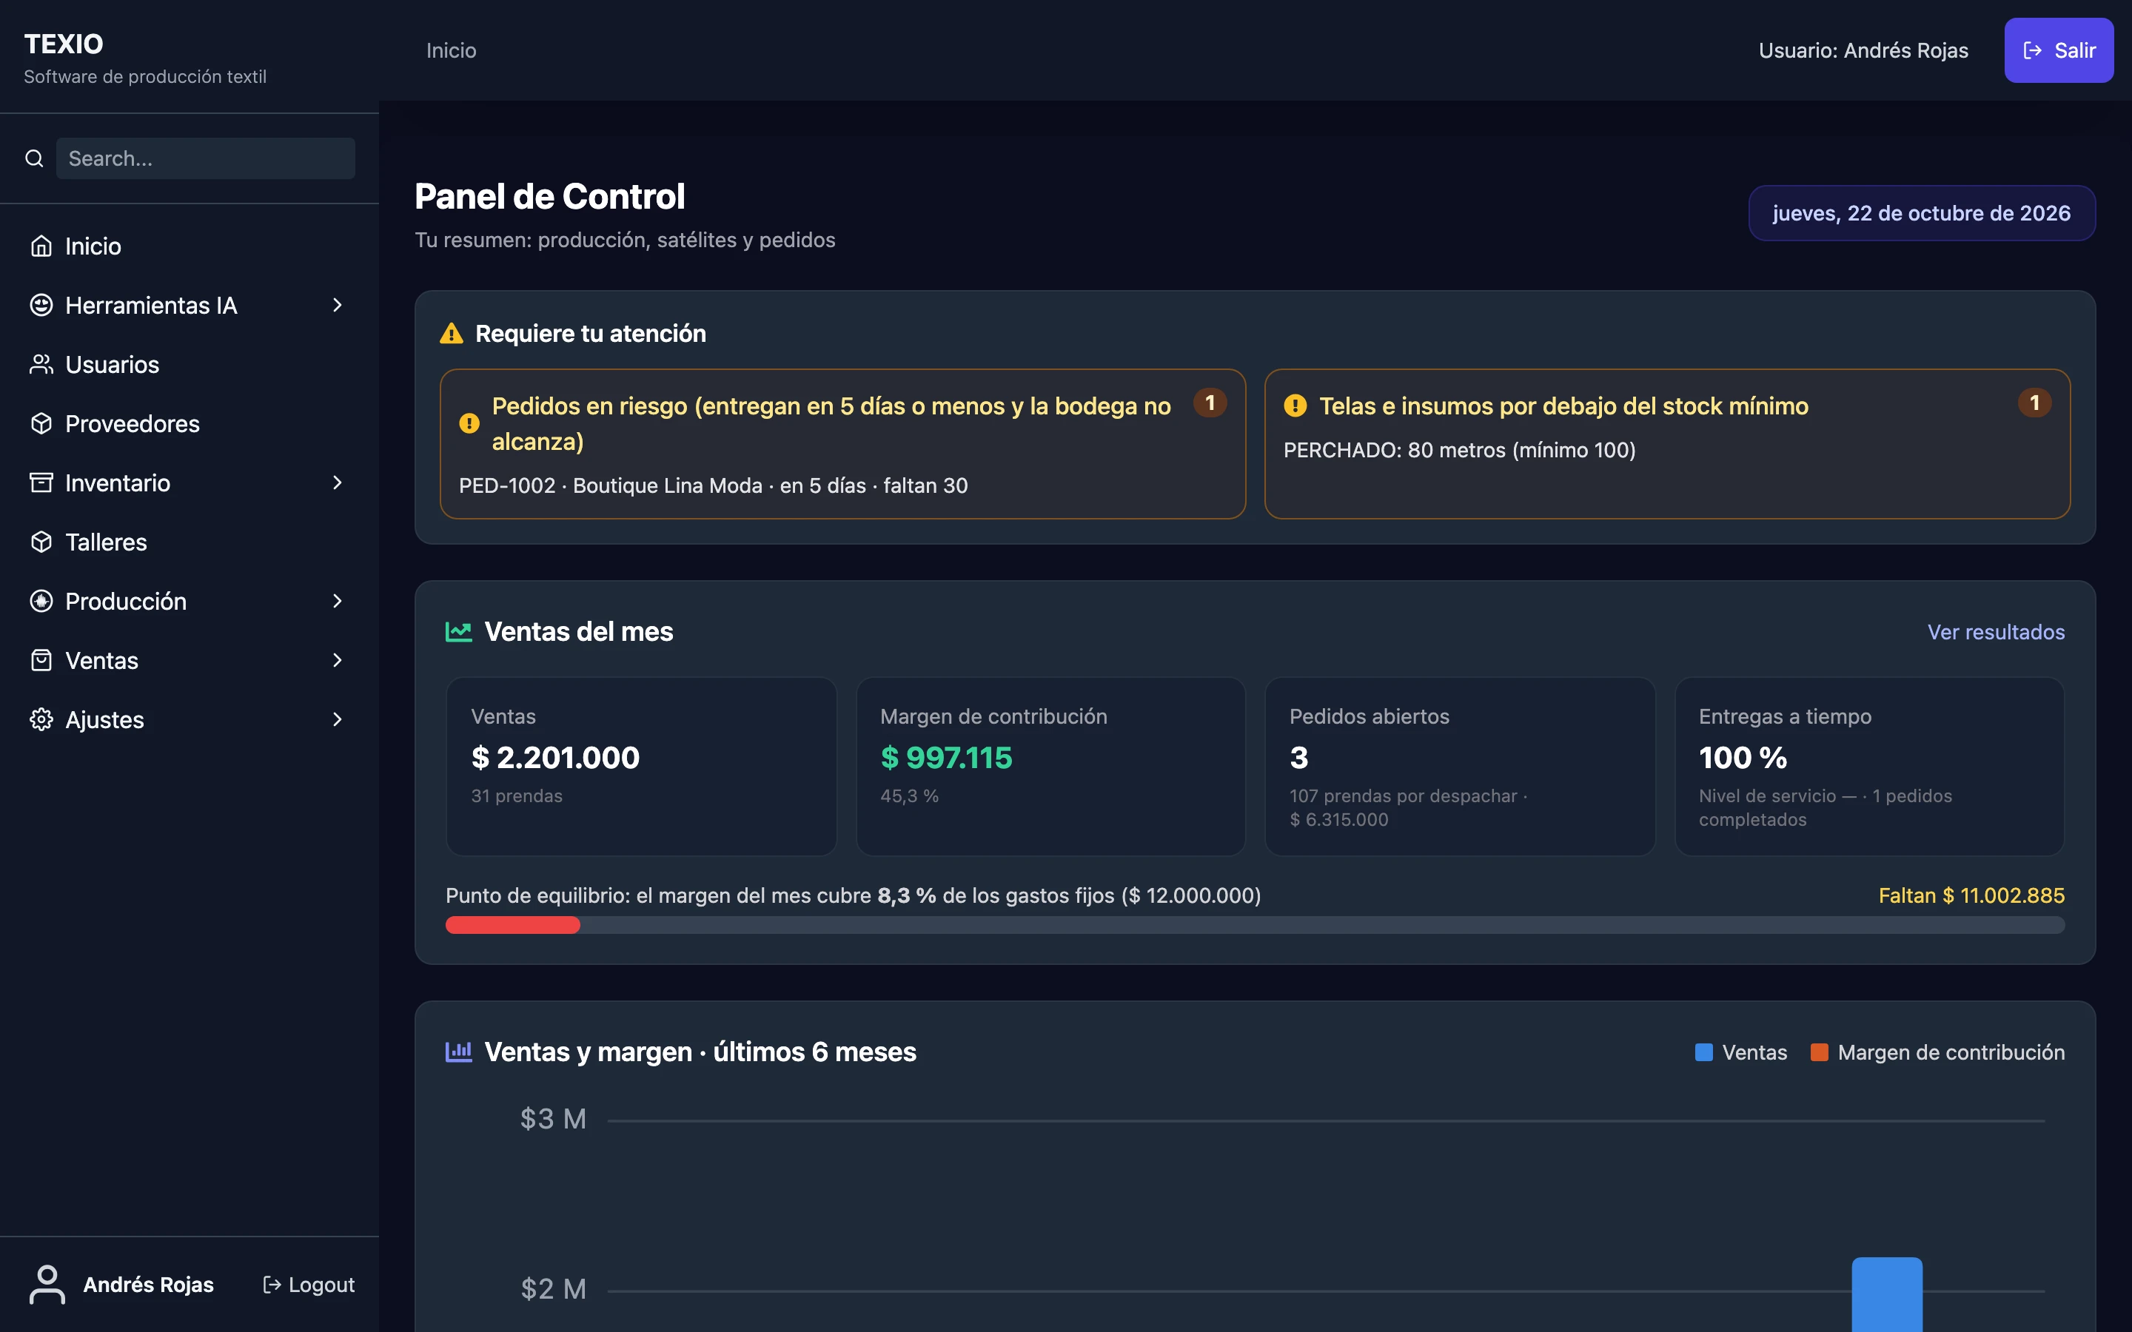Click the cube icon beside Talleres

coord(41,542)
